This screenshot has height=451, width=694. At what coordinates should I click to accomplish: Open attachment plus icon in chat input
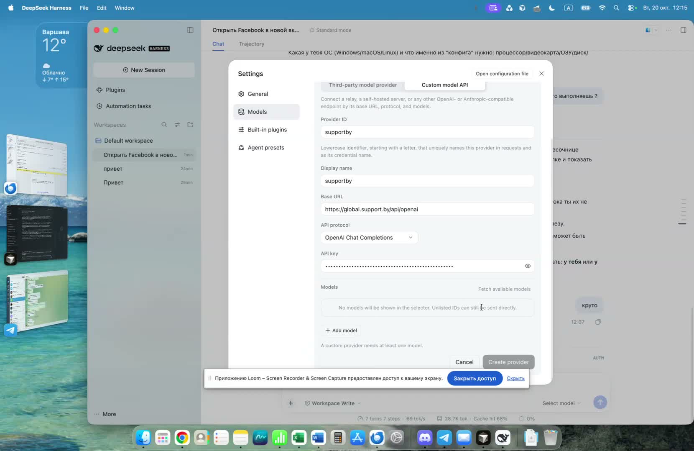291,403
